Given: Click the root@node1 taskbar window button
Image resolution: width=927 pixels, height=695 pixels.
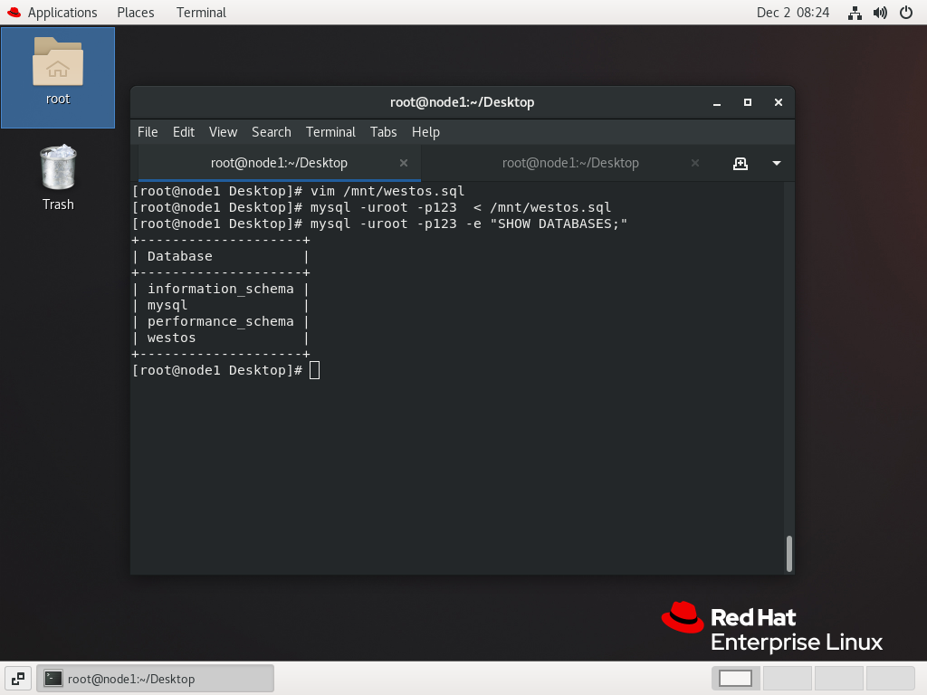Looking at the screenshot, I should click(156, 679).
